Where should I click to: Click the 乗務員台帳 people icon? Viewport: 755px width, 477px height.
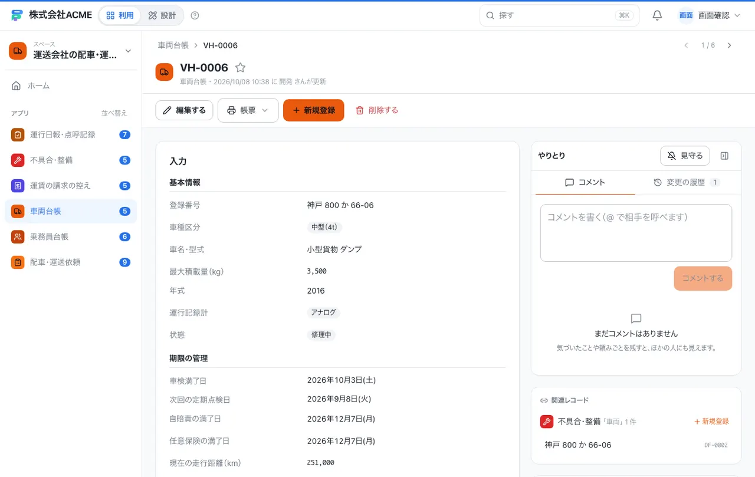pyautogui.click(x=18, y=236)
